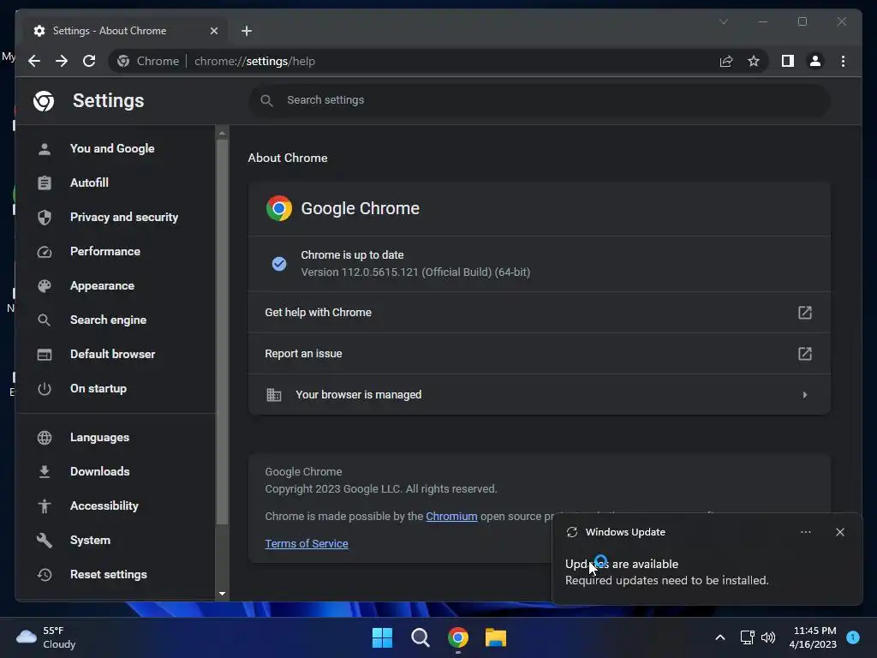
Task: Open the Downloads settings section
Action: (x=99, y=471)
